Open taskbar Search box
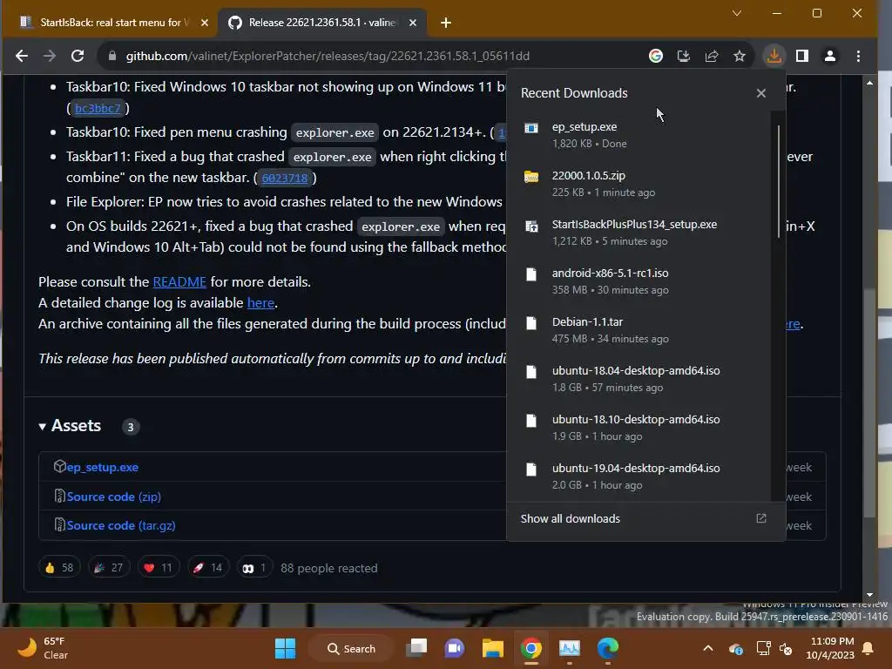The height and width of the screenshot is (669, 892). click(x=352, y=648)
